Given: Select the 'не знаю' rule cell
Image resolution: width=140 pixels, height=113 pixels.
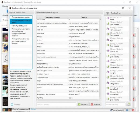Looking at the screenshot, I should click(x=52, y=30).
